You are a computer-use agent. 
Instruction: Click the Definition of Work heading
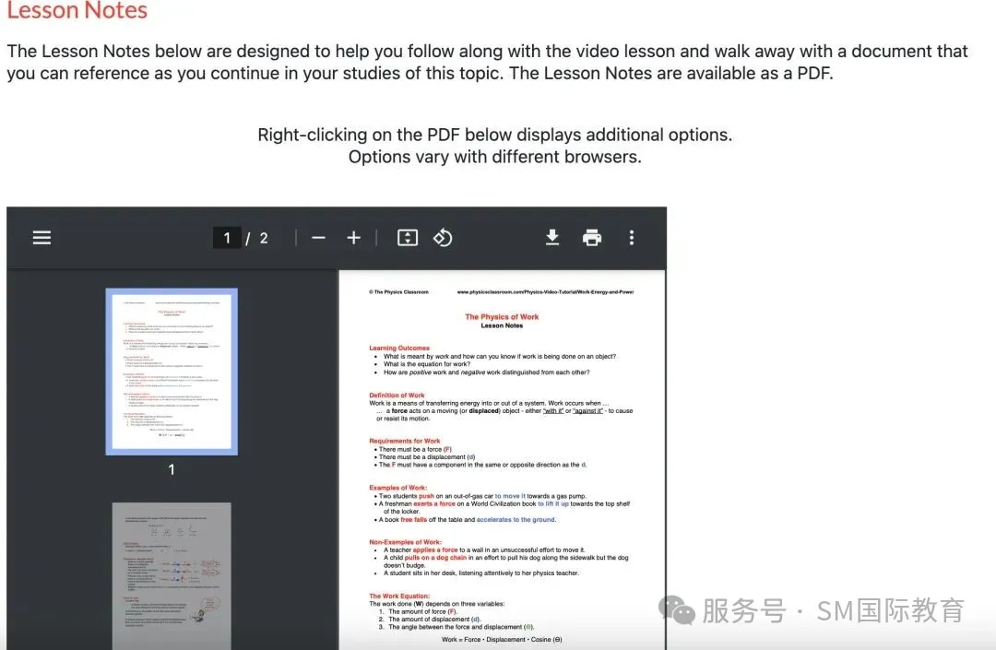click(397, 396)
